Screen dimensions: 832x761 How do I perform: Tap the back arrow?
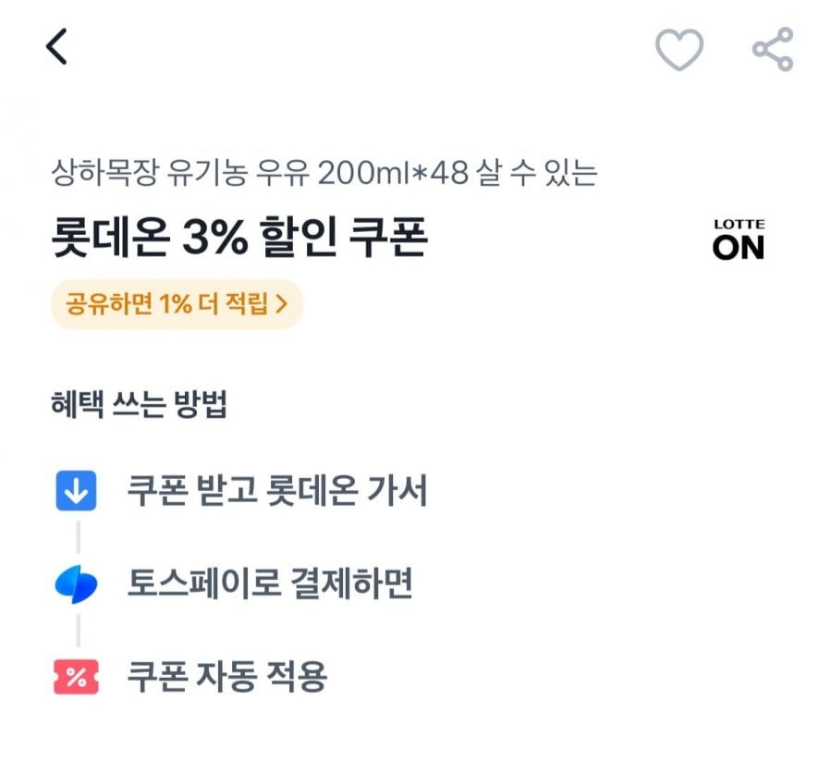pyautogui.click(x=57, y=47)
